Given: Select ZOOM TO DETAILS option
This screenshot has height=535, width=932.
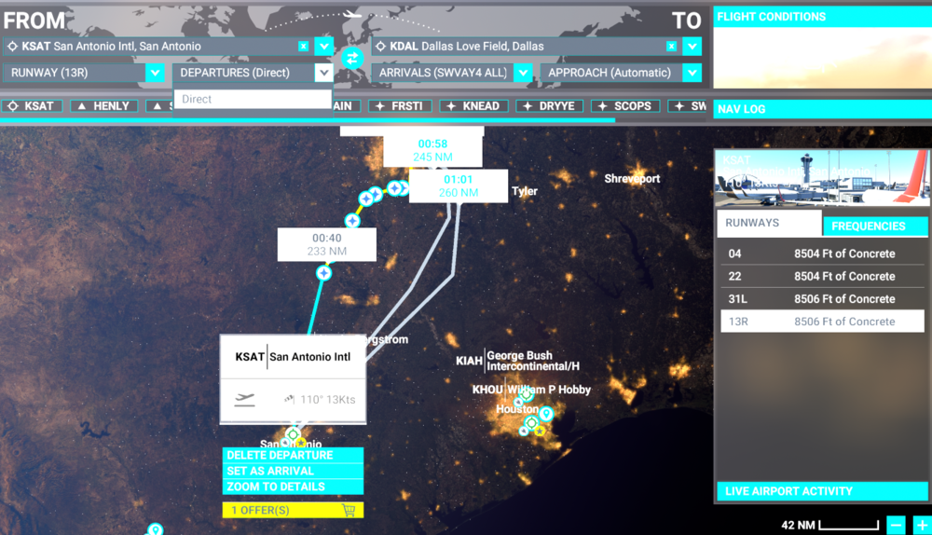Looking at the screenshot, I should [x=293, y=487].
